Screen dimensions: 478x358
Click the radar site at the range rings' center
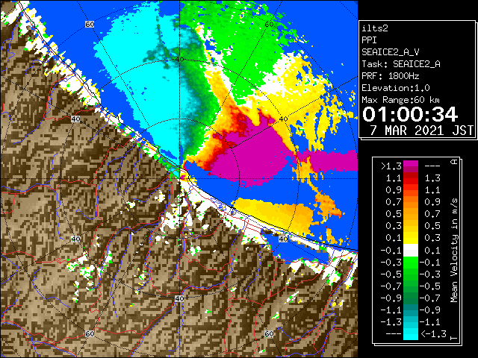click(180, 178)
